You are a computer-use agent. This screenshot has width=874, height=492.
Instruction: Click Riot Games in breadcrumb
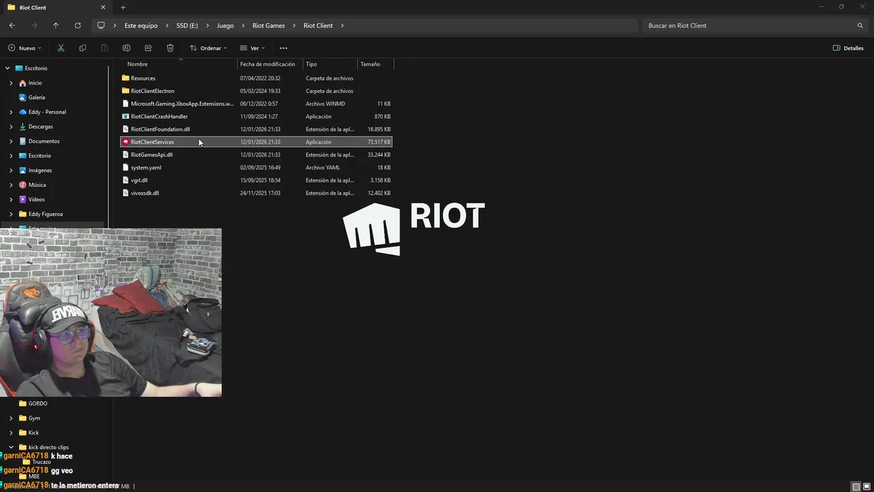click(x=268, y=25)
